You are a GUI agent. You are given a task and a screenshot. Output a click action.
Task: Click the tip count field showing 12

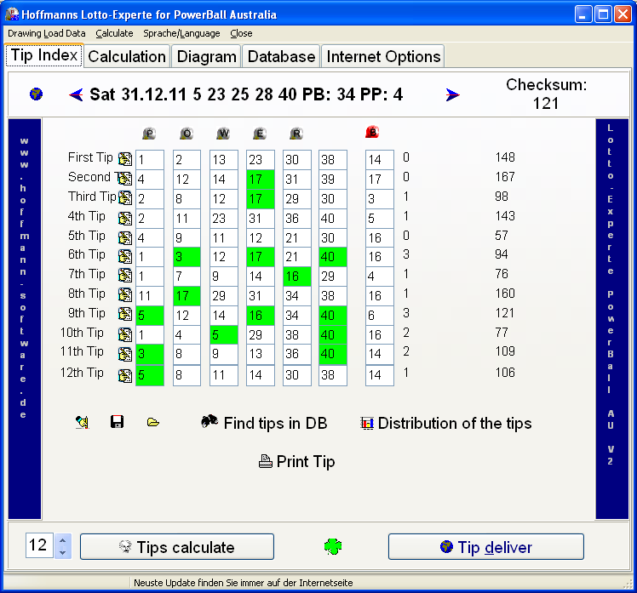click(x=39, y=546)
